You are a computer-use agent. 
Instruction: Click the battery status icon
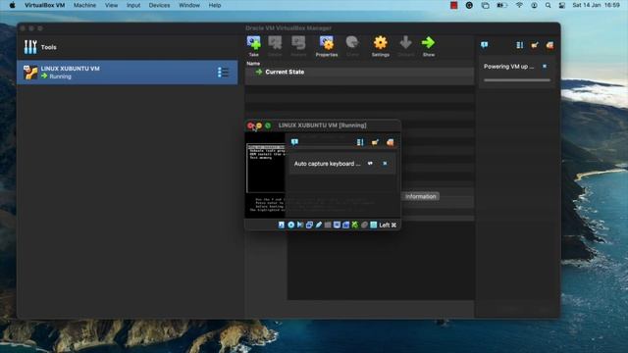501,5
